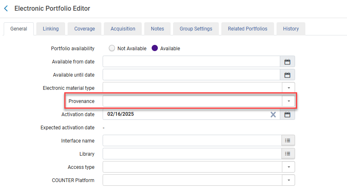
Task: Open the Coverage tab
Action: coord(84,29)
